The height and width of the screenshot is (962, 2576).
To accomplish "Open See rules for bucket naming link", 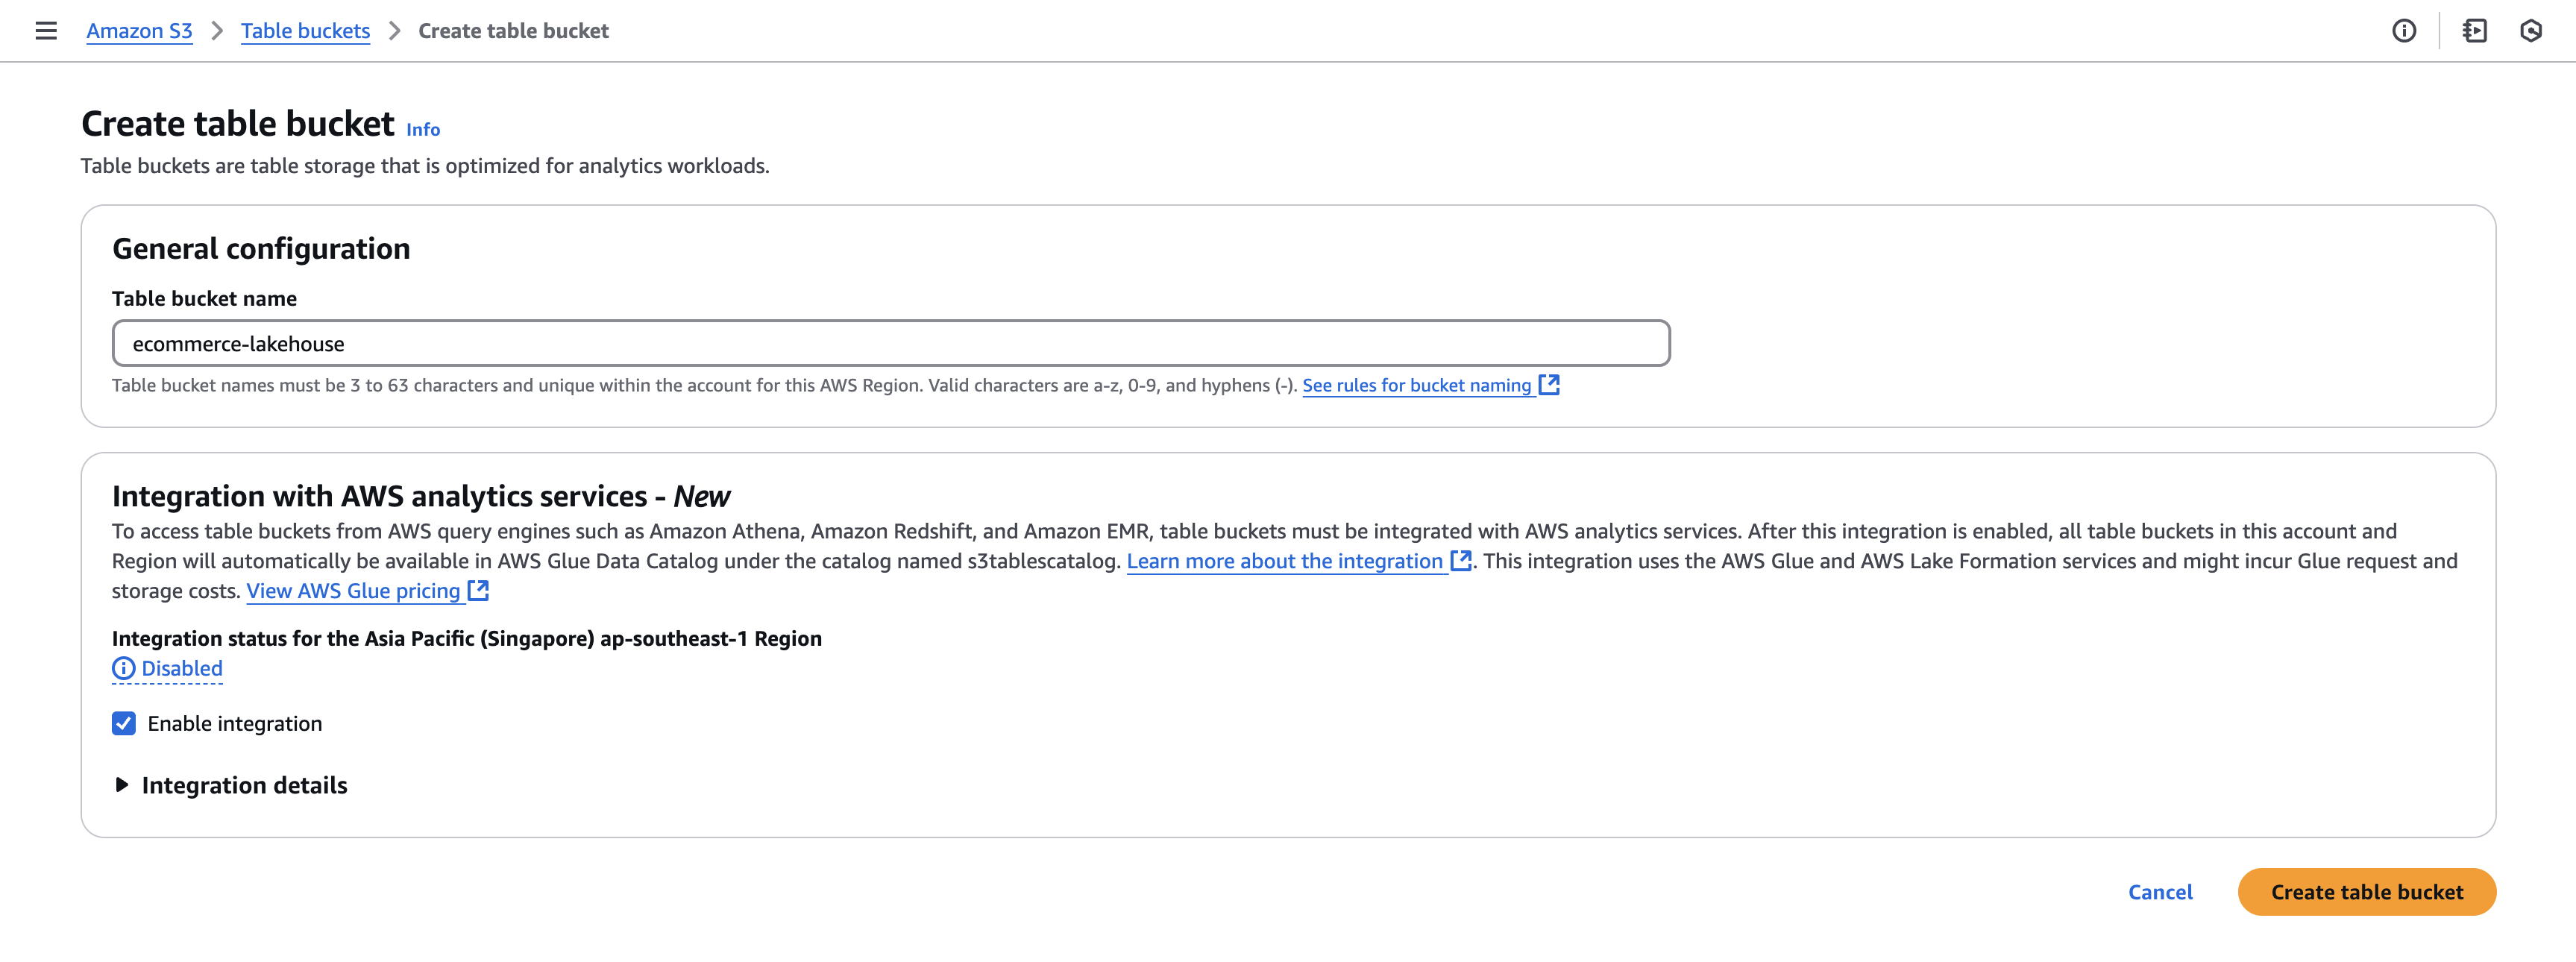I will tap(1416, 386).
